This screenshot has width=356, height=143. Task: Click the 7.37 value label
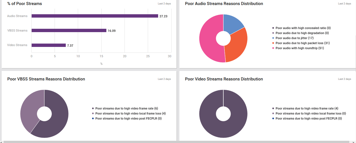point(70,45)
